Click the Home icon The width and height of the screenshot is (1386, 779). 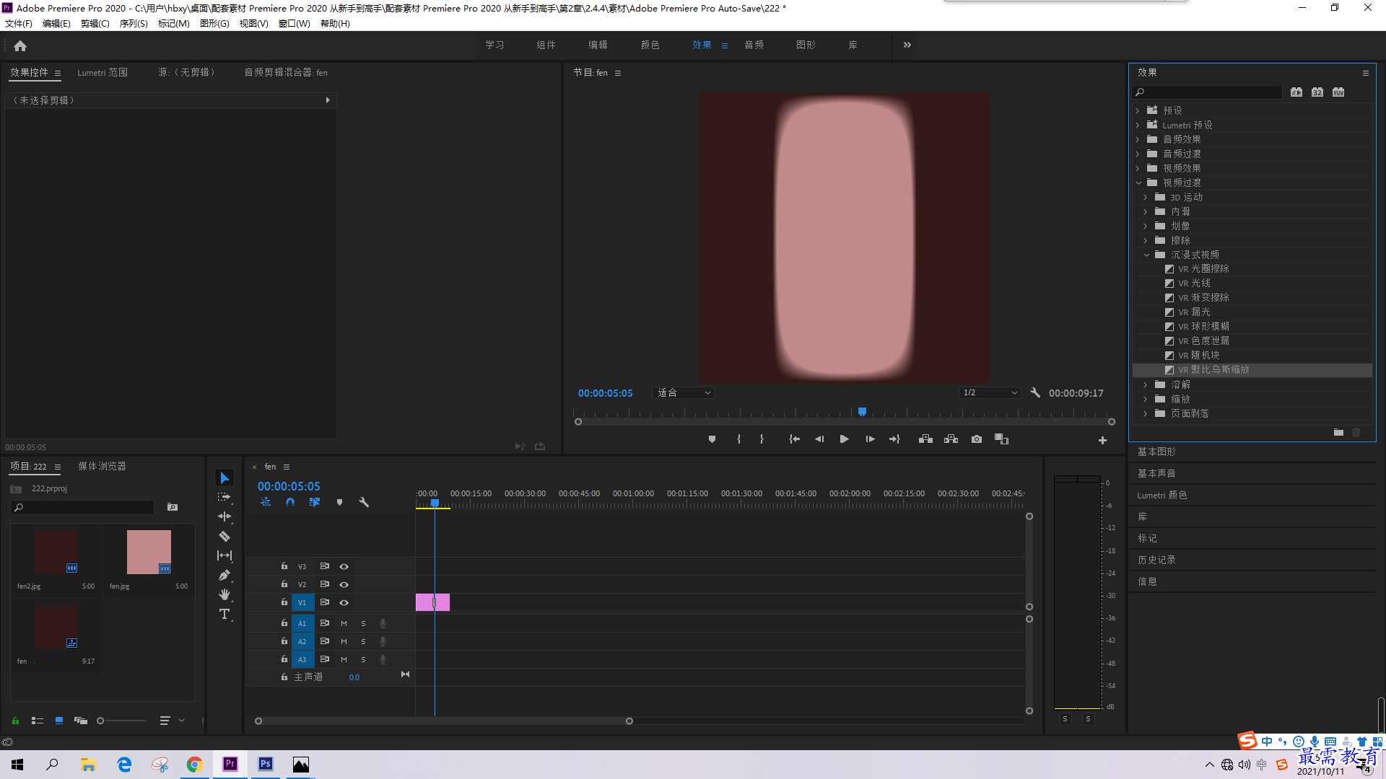(20, 45)
